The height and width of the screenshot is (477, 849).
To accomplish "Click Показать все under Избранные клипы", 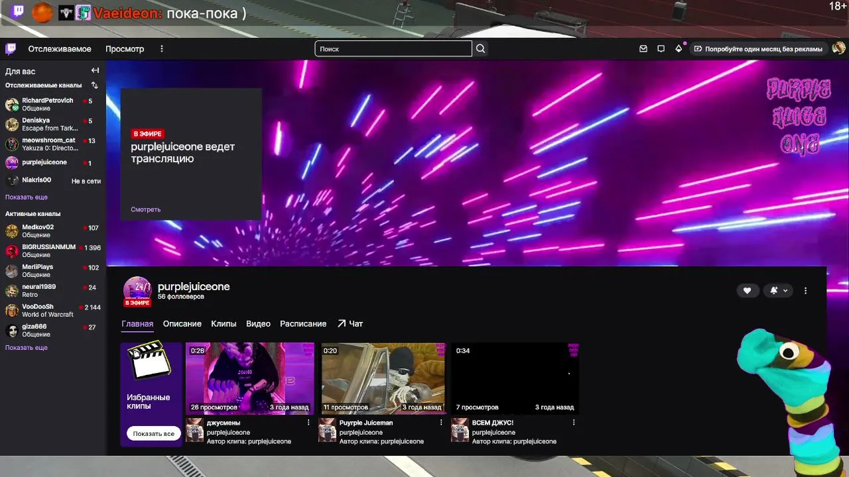I will 153,434.
